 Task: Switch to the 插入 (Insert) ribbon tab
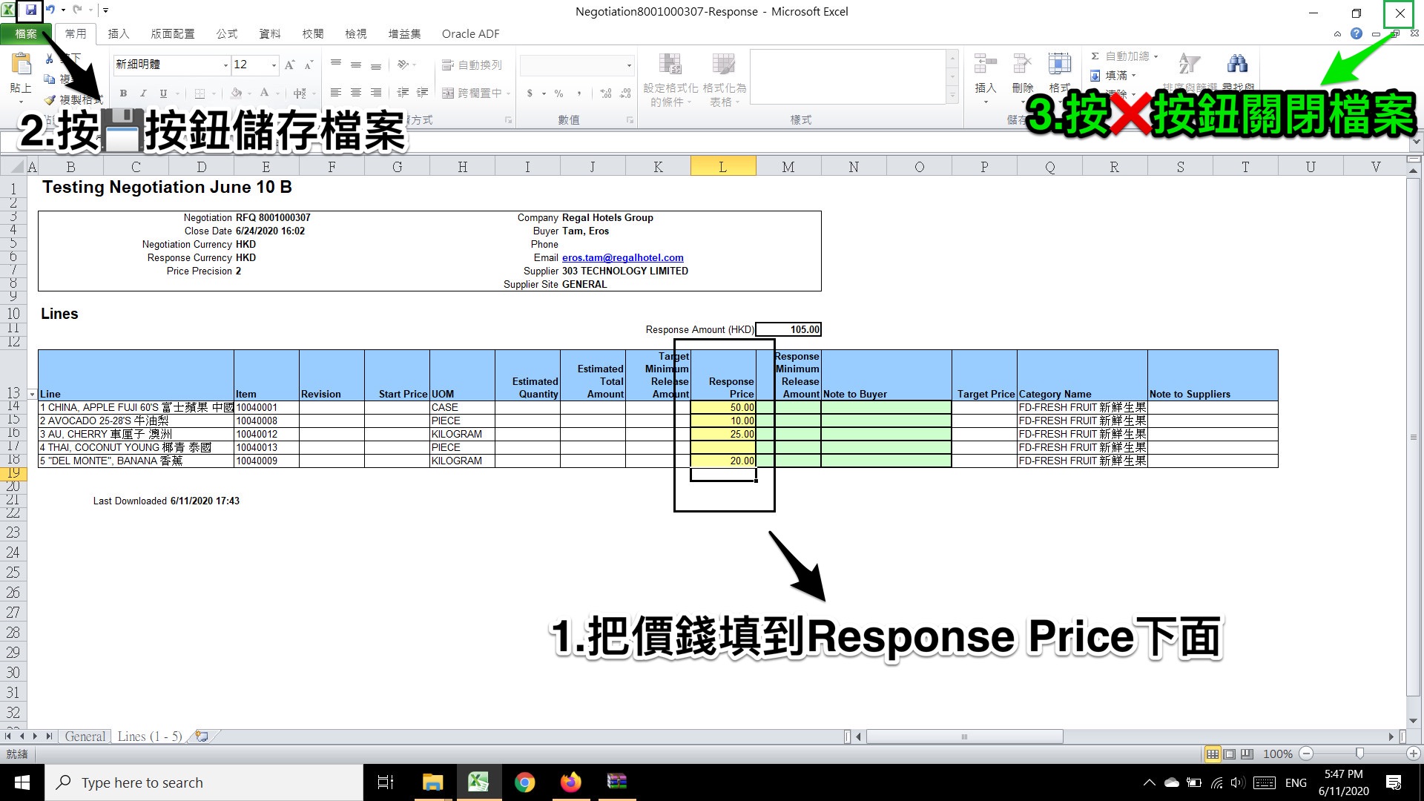click(119, 33)
